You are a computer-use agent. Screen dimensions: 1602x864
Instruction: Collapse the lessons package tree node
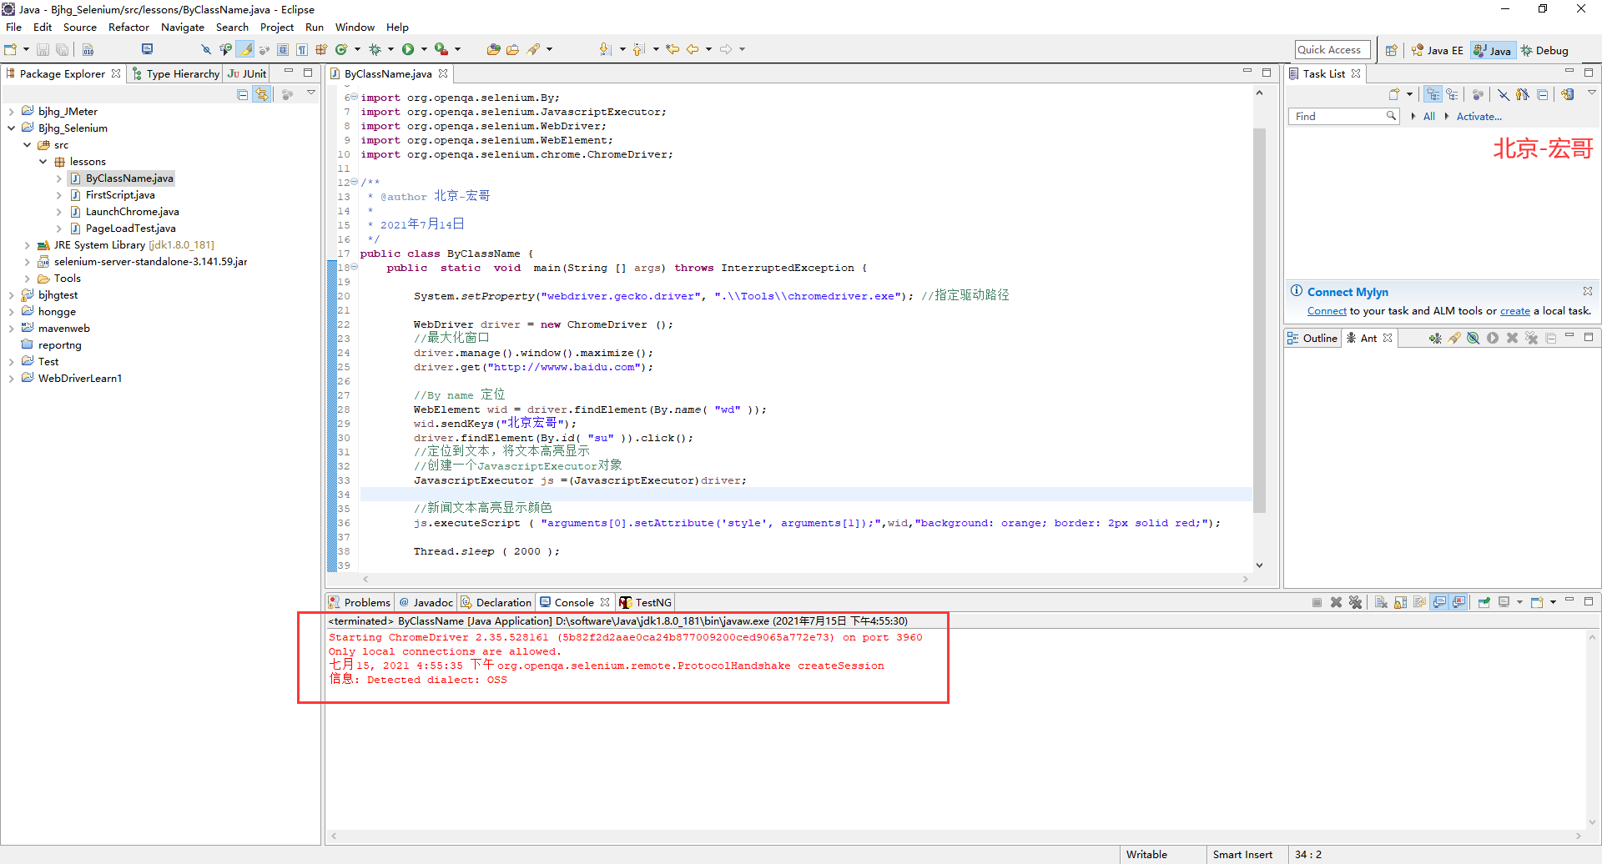[x=43, y=162]
